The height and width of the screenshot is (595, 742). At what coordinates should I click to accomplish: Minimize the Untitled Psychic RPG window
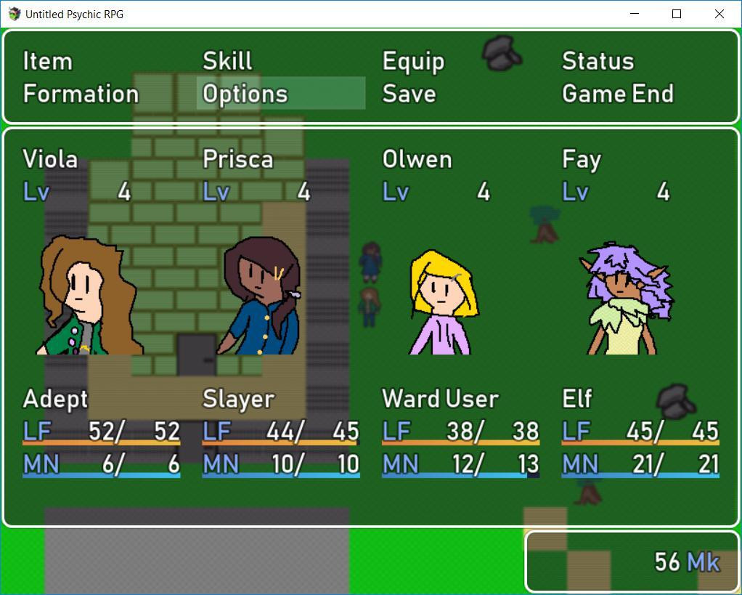[x=635, y=15]
